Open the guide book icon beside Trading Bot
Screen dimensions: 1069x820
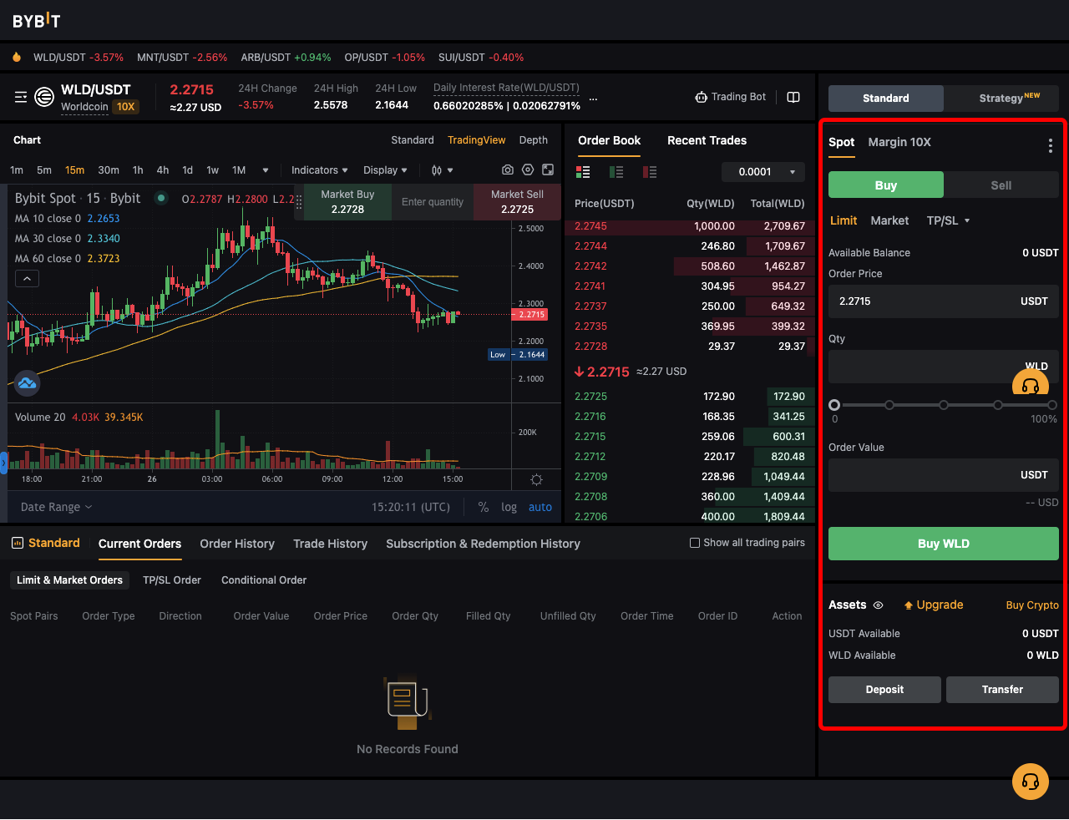[x=793, y=97]
